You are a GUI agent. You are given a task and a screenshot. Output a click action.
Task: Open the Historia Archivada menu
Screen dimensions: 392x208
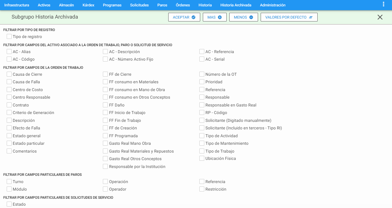[236, 5]
